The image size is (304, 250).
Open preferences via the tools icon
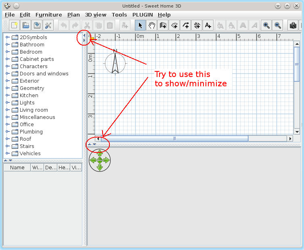click(x=48, y=25)
